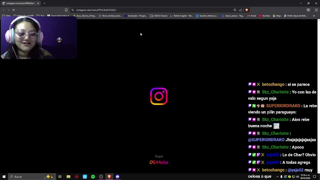Open the rebeca_arenas bookmark
The height and width of the screenshot is (180, 320).
(233, 16)
